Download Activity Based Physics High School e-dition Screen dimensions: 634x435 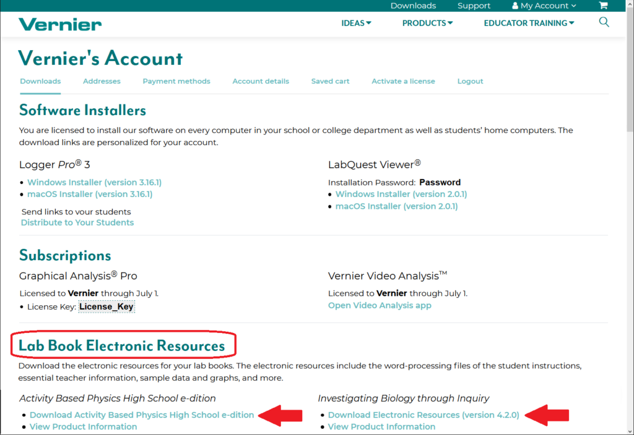142,415
